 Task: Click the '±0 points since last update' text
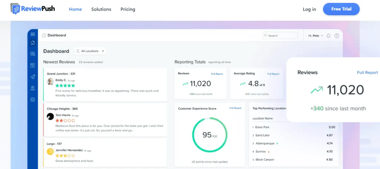(x=210, y=162)
